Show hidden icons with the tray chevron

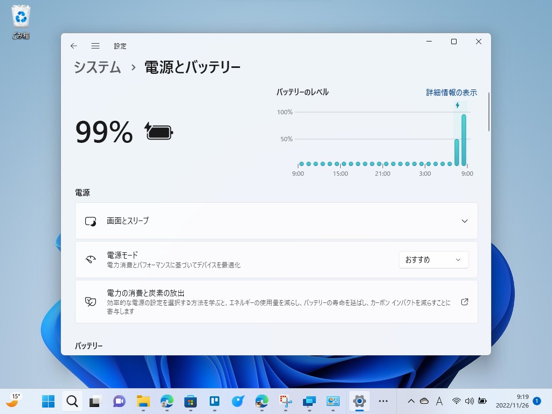click(410, 401)
